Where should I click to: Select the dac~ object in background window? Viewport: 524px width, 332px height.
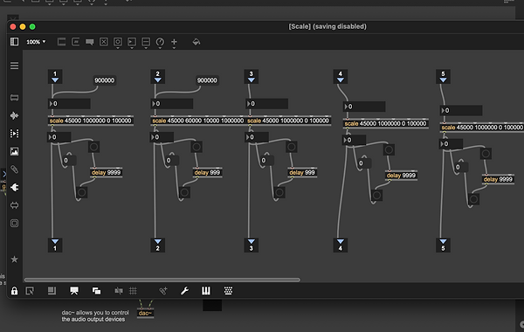[145, 314]
